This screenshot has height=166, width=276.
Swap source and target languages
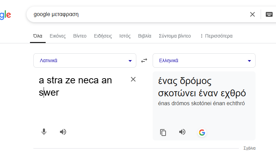click(144, 60)
